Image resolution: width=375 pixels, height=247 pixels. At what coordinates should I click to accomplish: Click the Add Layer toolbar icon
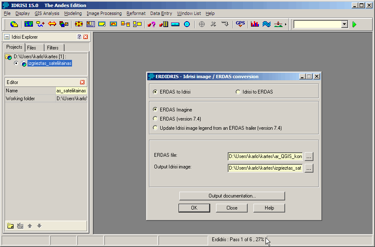click(40, 24)
